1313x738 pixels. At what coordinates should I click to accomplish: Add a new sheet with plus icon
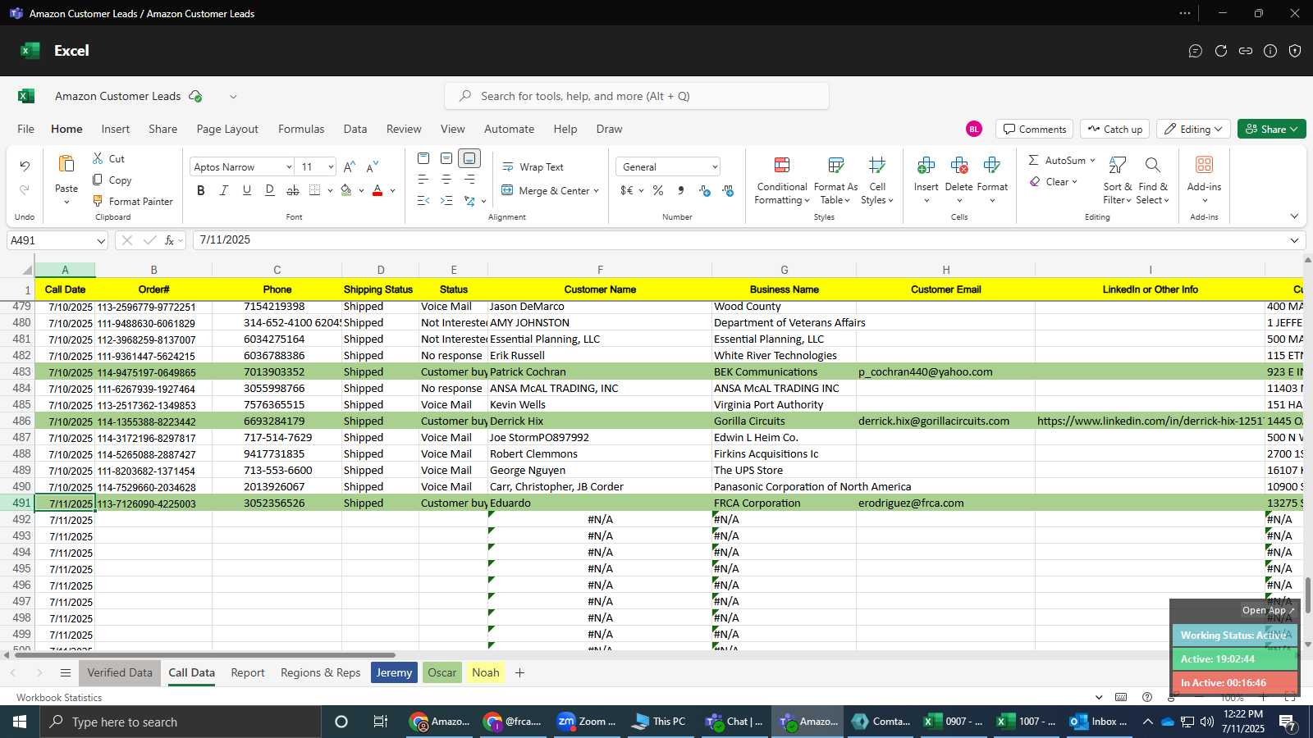pyautogui.click(x=519, y=672)
